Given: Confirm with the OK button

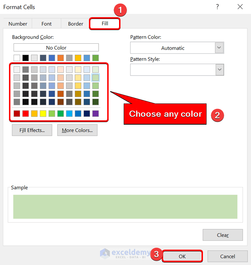Looking at the screenshot, I should 182,256.
